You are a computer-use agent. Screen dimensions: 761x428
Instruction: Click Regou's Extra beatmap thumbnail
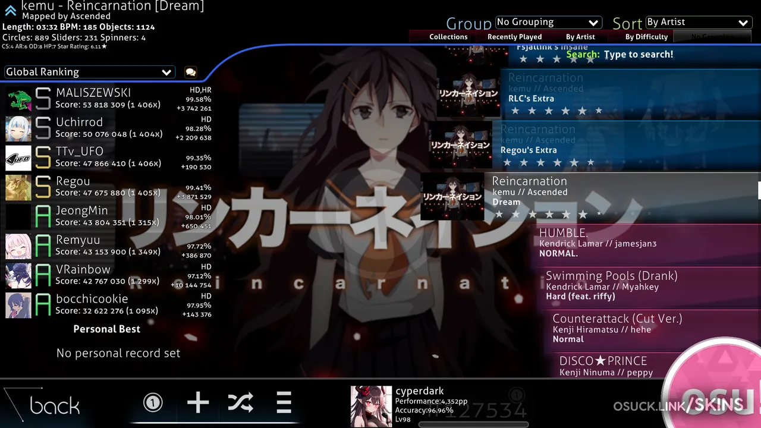461,145
